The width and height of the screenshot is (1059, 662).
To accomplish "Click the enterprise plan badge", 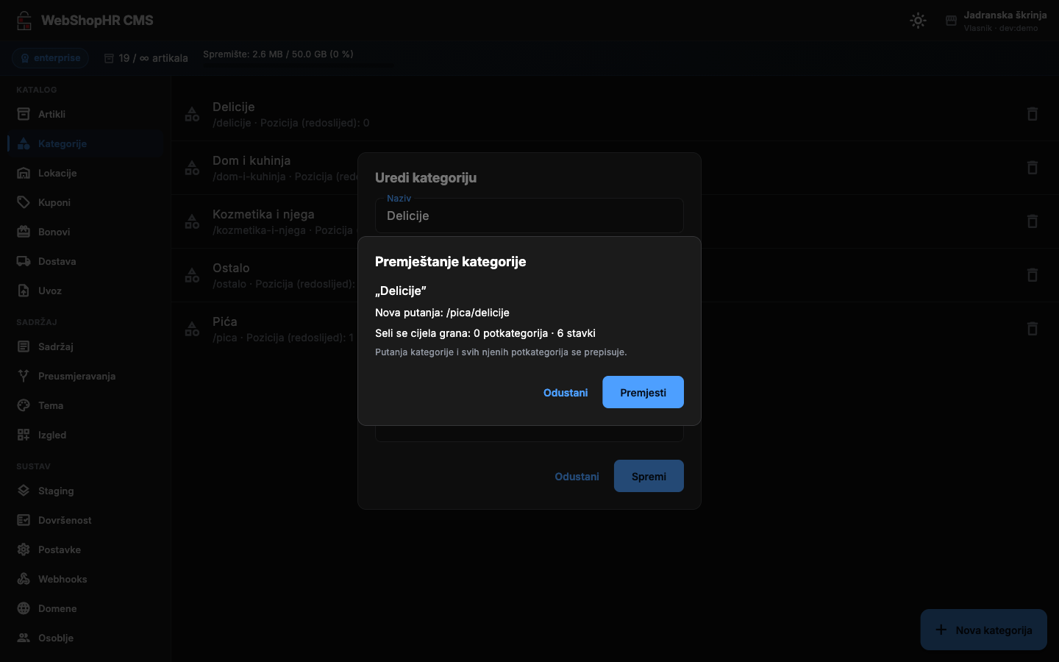I will click(50, 58).
